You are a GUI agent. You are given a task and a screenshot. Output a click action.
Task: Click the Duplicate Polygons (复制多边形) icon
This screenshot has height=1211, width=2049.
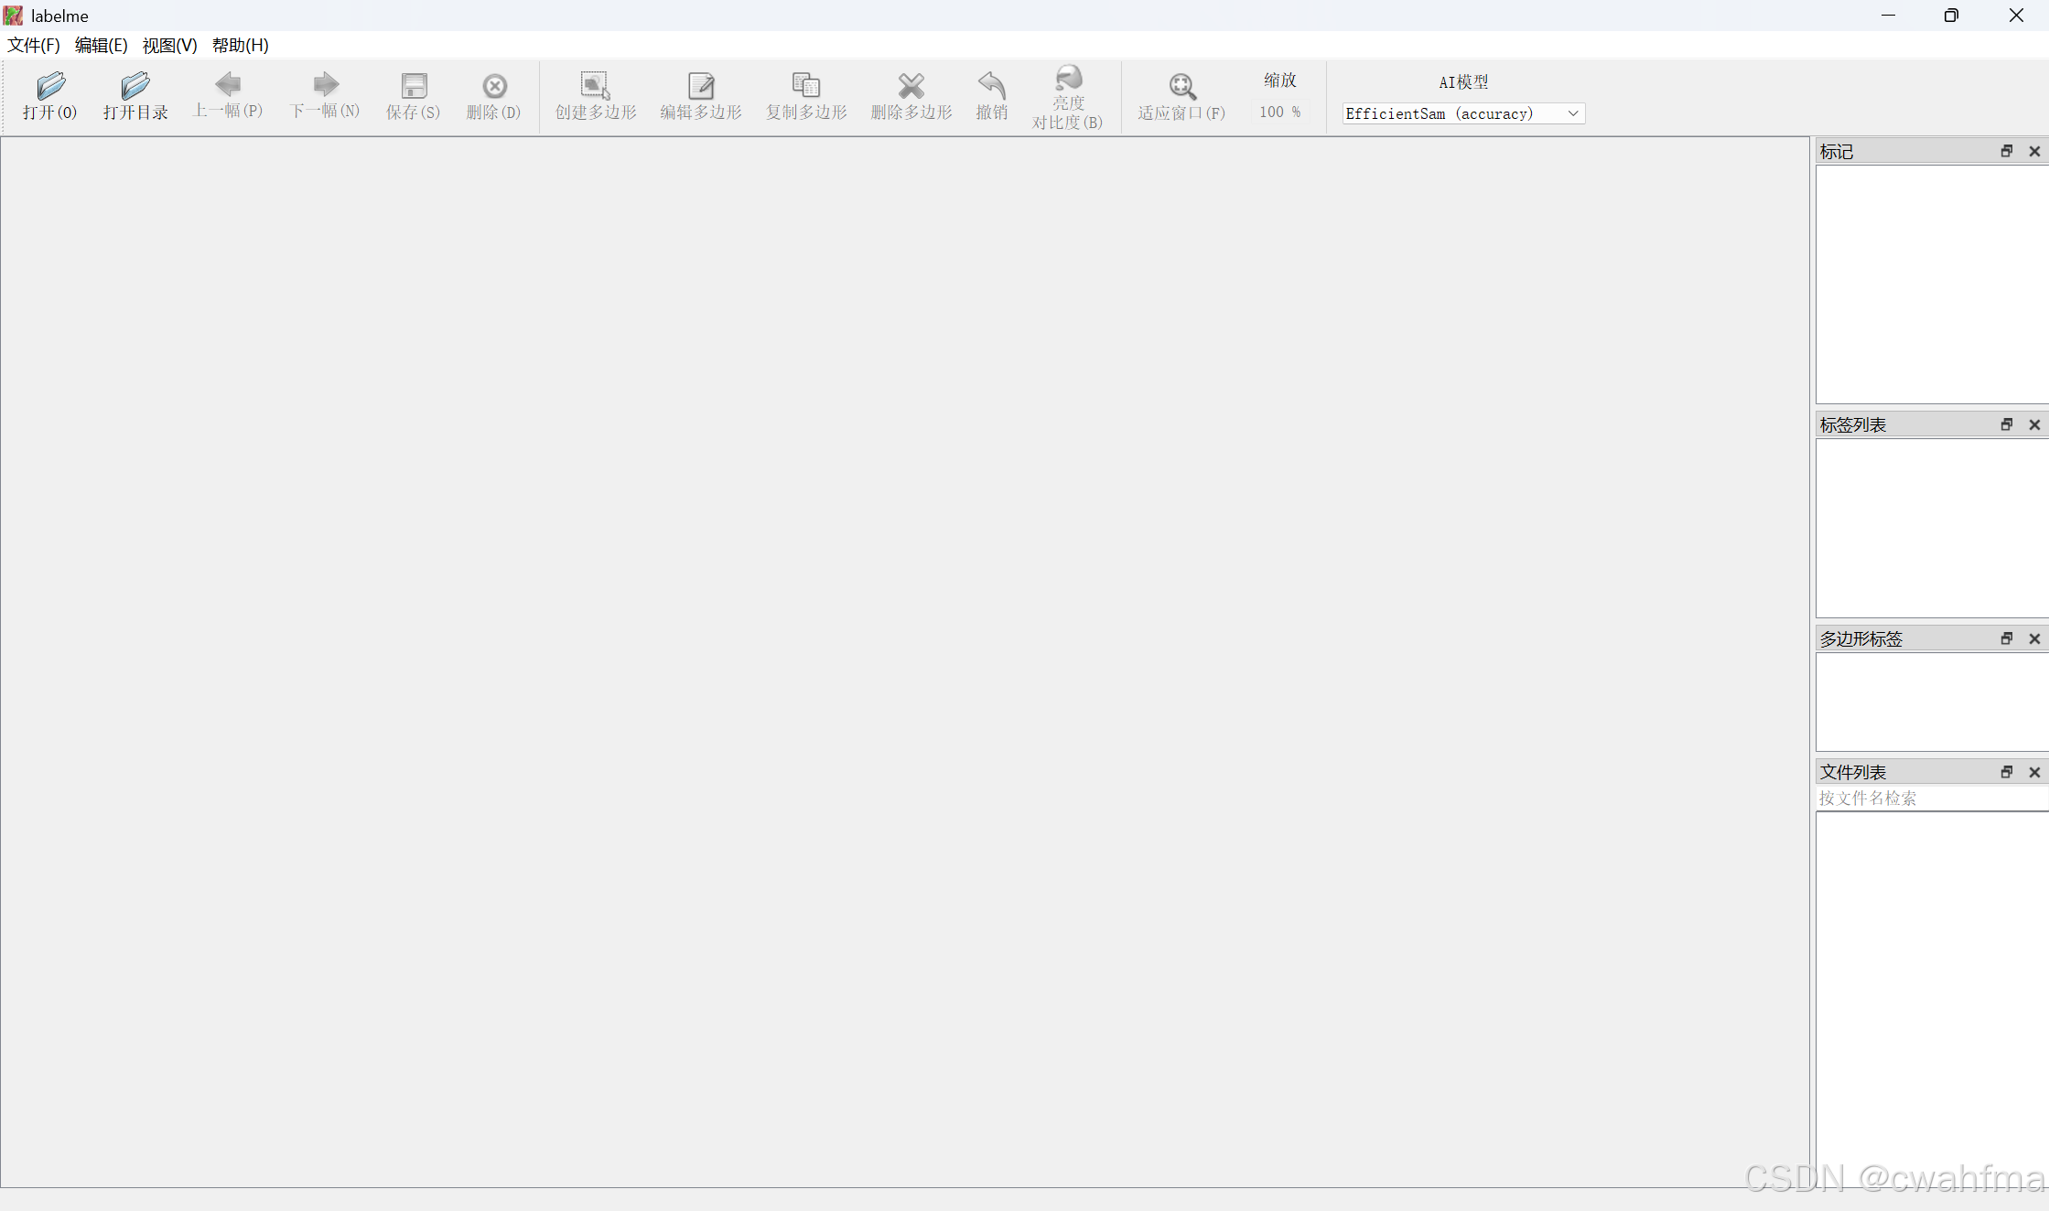[x=806, y=87]
